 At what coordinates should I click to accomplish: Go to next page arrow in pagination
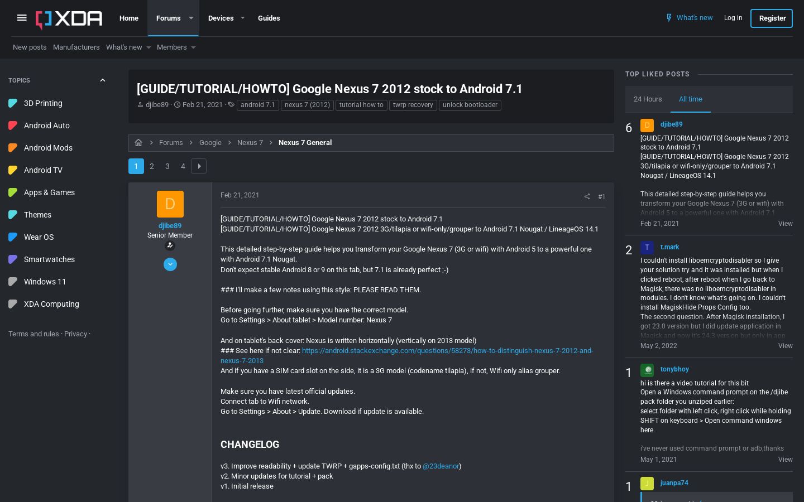pyautogui.click(x=199, y=166)
